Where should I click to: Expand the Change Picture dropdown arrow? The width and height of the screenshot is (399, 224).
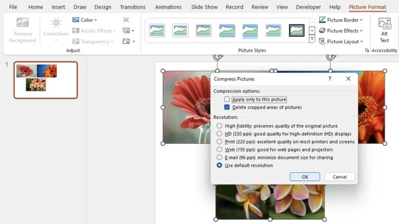point(133,31)
